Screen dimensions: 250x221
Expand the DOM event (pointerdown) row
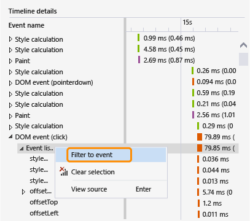click(x=10, y=83)
